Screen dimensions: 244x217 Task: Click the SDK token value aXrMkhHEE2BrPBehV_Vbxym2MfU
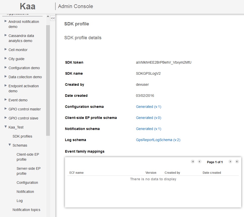pyautogui.click(x=164, y=62)
